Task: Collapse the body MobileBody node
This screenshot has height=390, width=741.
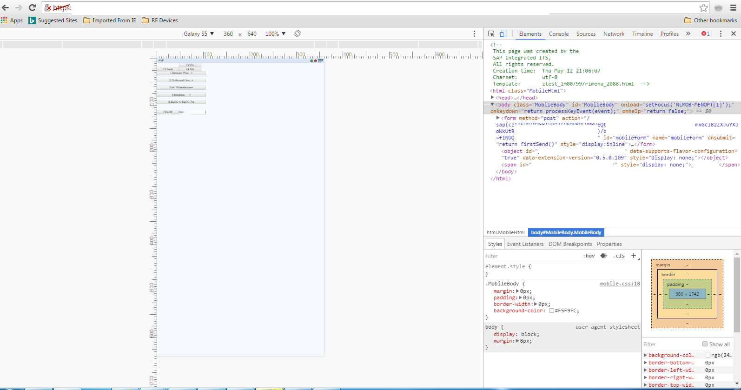Action: [492, 105]
